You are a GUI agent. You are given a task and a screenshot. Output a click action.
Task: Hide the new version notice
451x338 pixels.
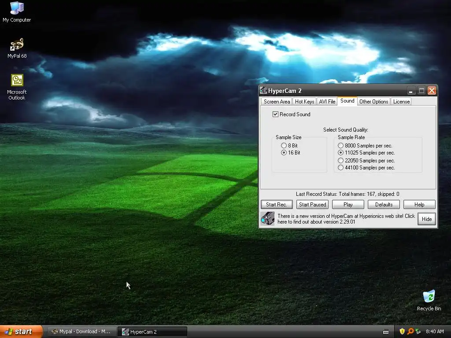(x=426, y=219)
